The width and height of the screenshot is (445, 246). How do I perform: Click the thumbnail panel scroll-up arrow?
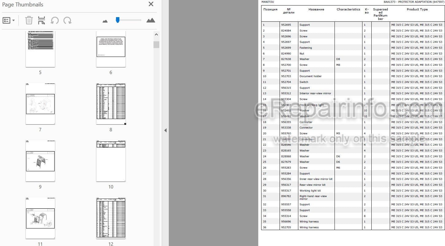[x=156, y=35]
